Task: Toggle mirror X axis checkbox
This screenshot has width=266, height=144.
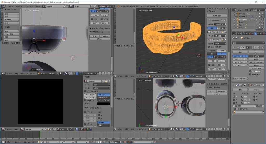Action: click(234, 97)
